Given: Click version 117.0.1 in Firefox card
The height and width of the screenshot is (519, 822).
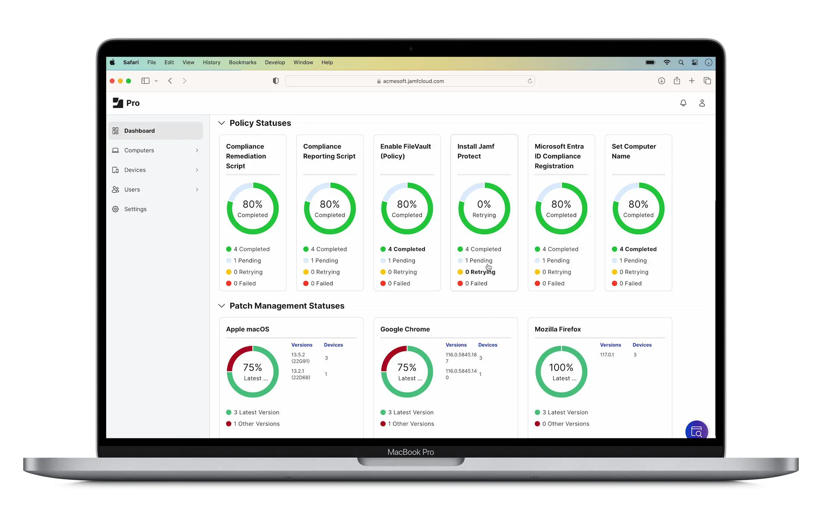Looking at the screenshot, I should coord(607,355).
